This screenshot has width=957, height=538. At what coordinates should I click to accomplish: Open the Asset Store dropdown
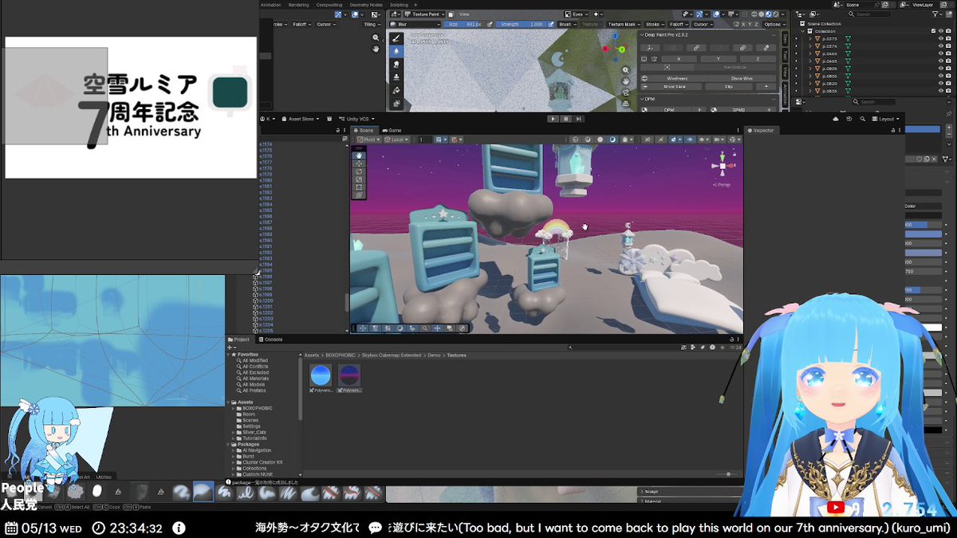click(x=301, y=119)
